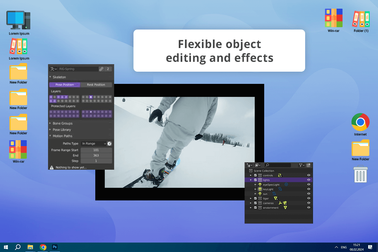
Task: Click the mesh triangle icon beside tiger
Action: point(276,198)
